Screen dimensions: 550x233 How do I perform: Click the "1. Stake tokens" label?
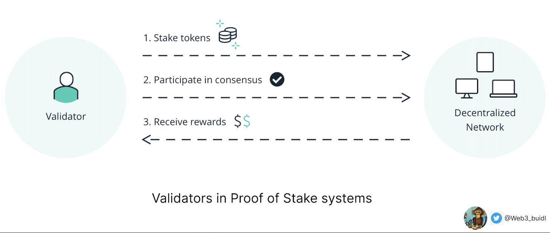point(177,38)
